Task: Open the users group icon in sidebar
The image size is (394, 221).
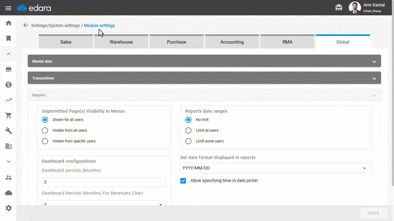Action: coord(8,177)
